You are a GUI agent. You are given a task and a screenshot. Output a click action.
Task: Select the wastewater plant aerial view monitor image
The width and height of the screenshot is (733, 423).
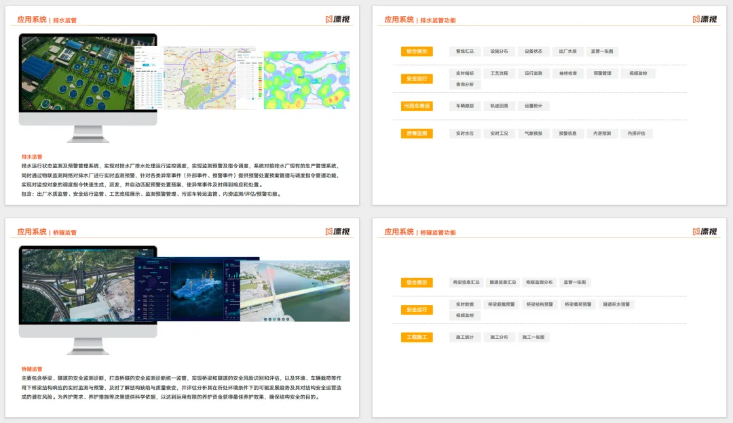click(x=88, y=73)
